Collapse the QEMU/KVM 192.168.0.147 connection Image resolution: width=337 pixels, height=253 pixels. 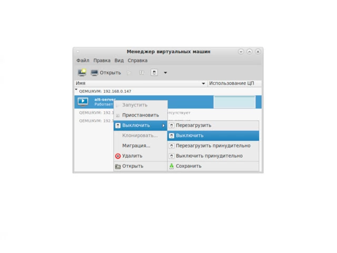point(76,90)
